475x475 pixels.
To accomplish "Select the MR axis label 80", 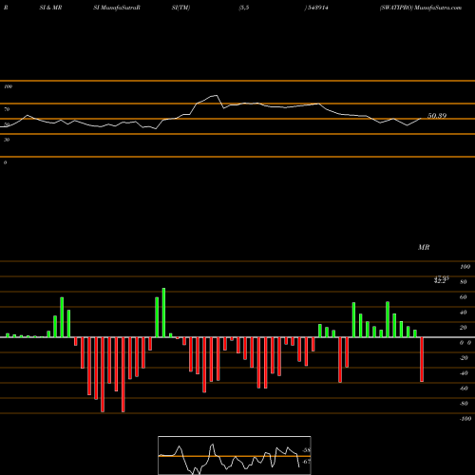I will point(464,282).
